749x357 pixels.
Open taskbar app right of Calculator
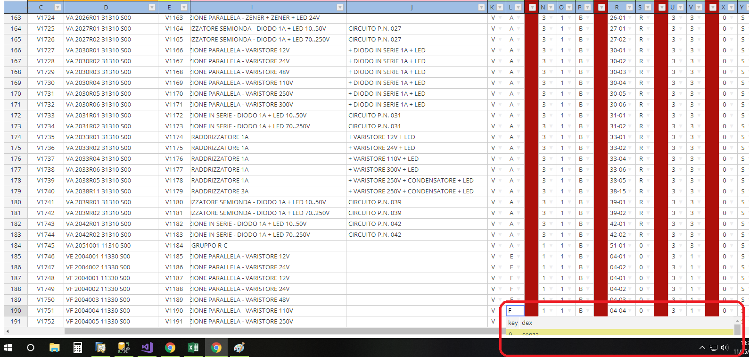pos(101,348)
